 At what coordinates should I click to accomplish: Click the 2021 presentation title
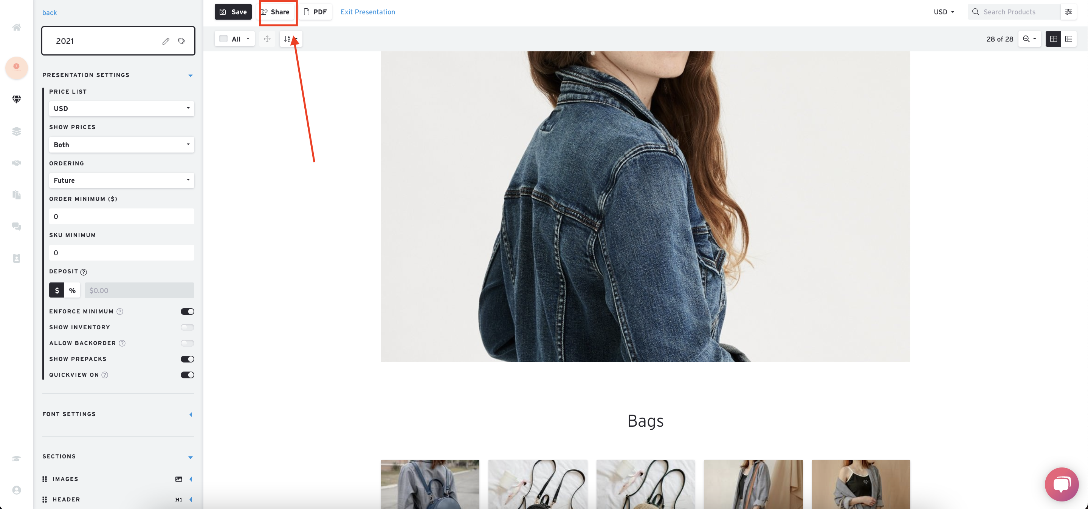click(x=65, y=41)
